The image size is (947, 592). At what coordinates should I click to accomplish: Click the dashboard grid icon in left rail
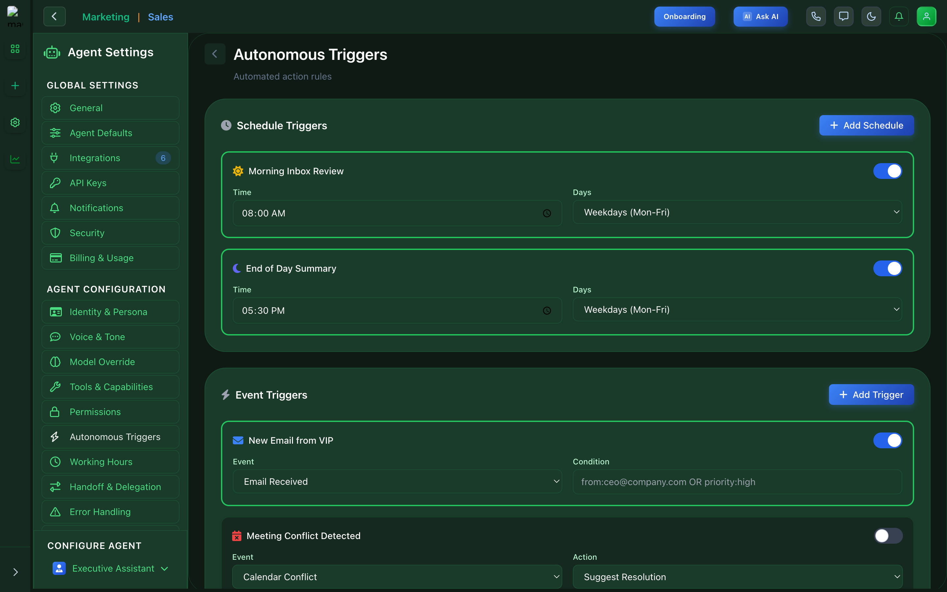15,49
